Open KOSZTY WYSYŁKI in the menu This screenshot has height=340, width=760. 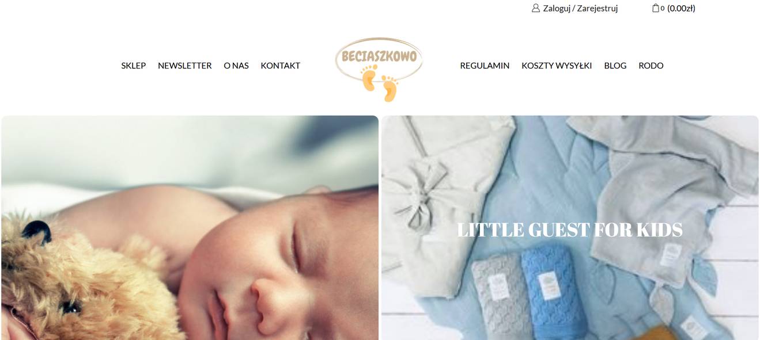point(557,66)
